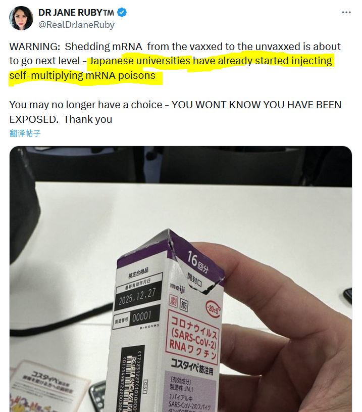
Task: Click the meiji logo on the box
Action: coord(177,288)
